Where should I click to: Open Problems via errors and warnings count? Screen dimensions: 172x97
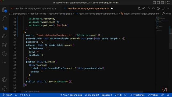pyautogui.click(x=25, y=95)
